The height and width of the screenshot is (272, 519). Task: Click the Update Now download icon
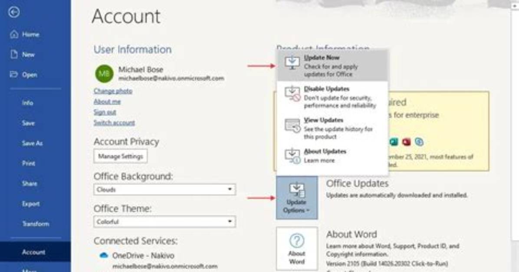[292, 62]
